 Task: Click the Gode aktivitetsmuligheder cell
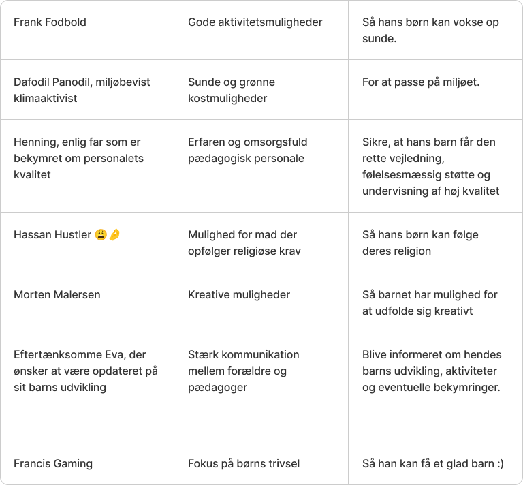coord(261,30)
